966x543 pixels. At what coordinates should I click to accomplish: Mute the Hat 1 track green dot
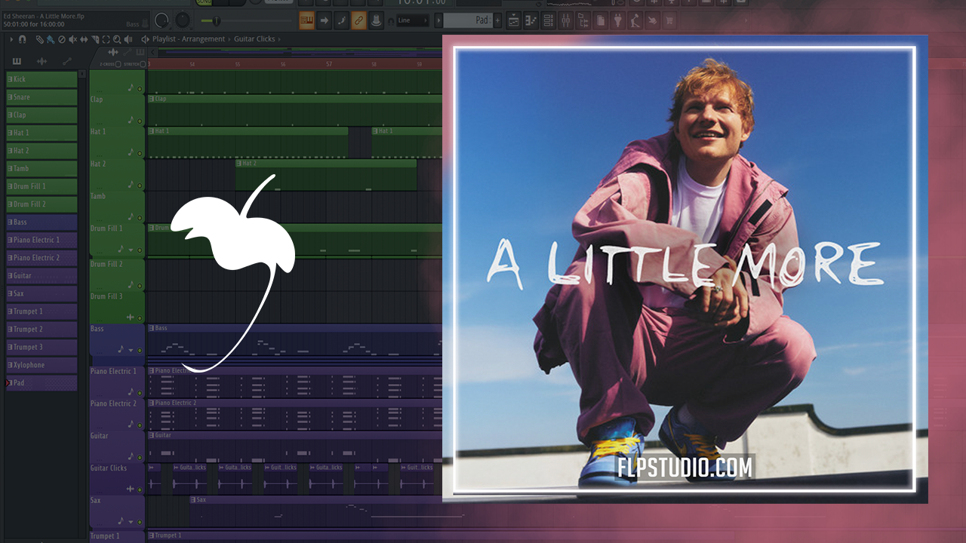click(140, 152)
